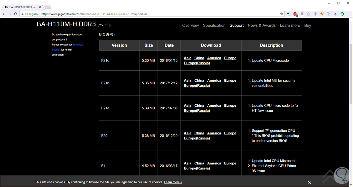Dismiss the cookie notice with the X
The image size is (353, 187).
pos(309,182)
